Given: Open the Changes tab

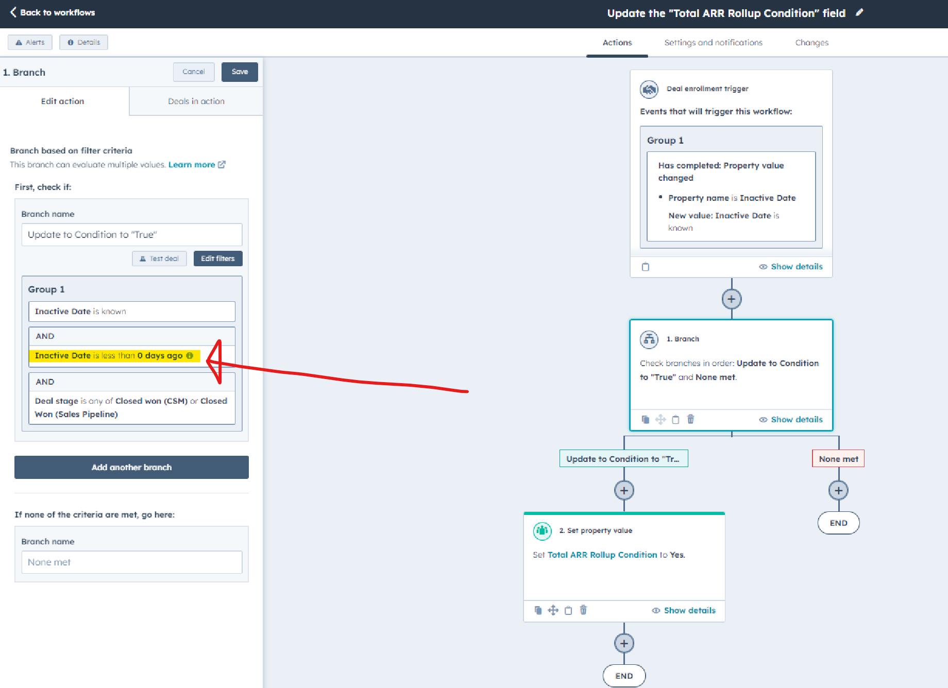Looking at the screenshot, I should coord(811,42).
